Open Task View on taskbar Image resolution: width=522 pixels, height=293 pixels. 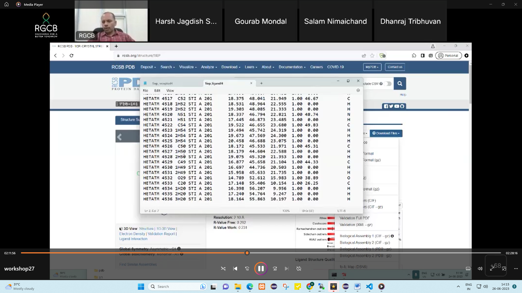[x=213, y=286]
